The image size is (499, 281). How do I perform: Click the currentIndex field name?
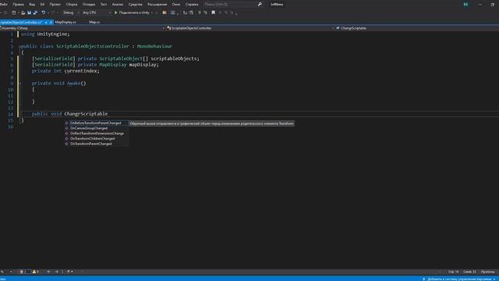pos(81,71)
